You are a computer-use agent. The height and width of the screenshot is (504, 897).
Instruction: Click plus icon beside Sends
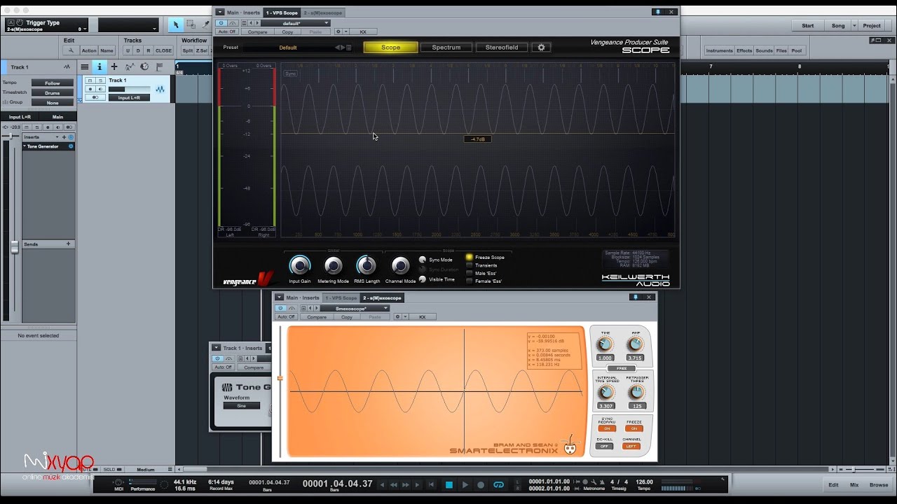[68, 244]
